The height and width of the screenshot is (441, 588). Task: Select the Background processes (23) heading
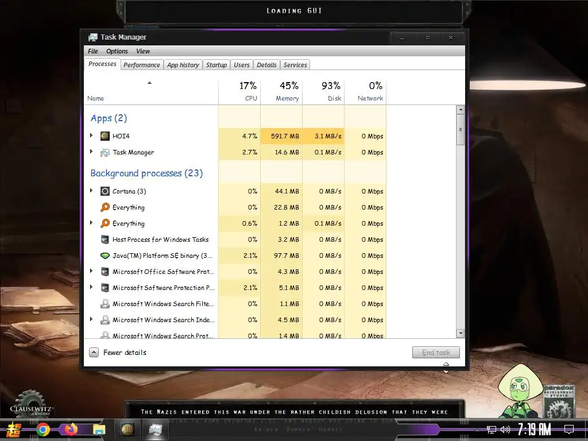pos(146,173)
